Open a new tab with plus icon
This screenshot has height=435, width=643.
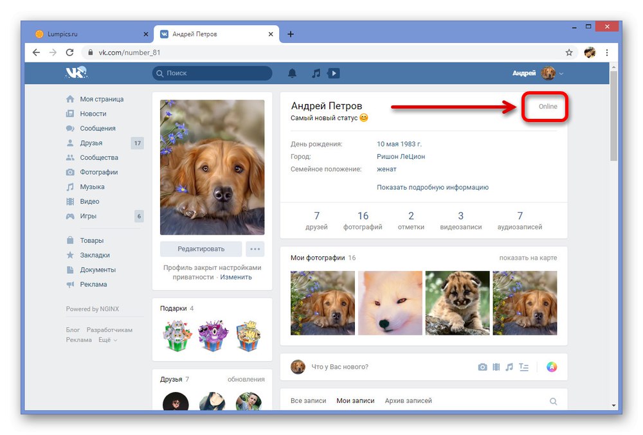tap(291, 34)
